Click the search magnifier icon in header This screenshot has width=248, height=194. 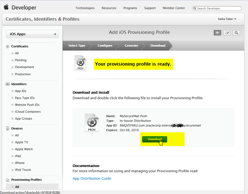coord(236,33)
